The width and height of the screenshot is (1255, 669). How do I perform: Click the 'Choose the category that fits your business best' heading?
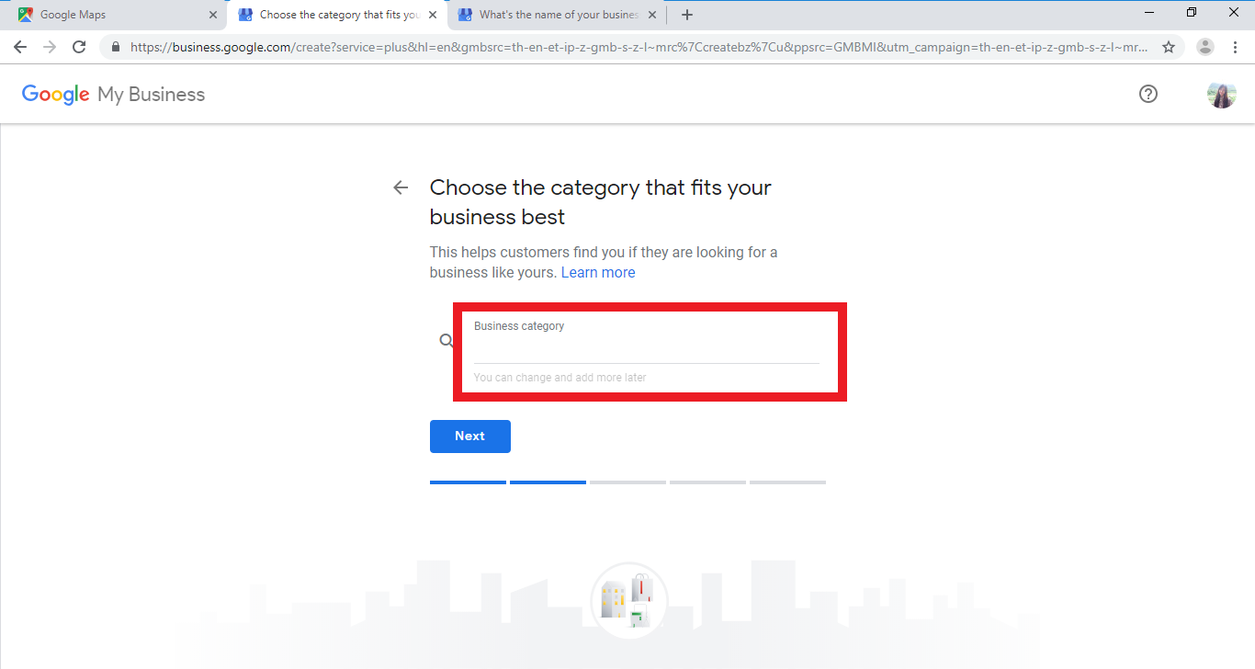[600, 202]
